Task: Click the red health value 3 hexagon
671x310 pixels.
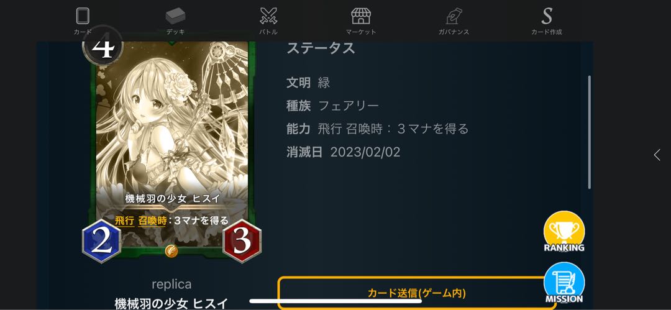Action: pos(242,240)
